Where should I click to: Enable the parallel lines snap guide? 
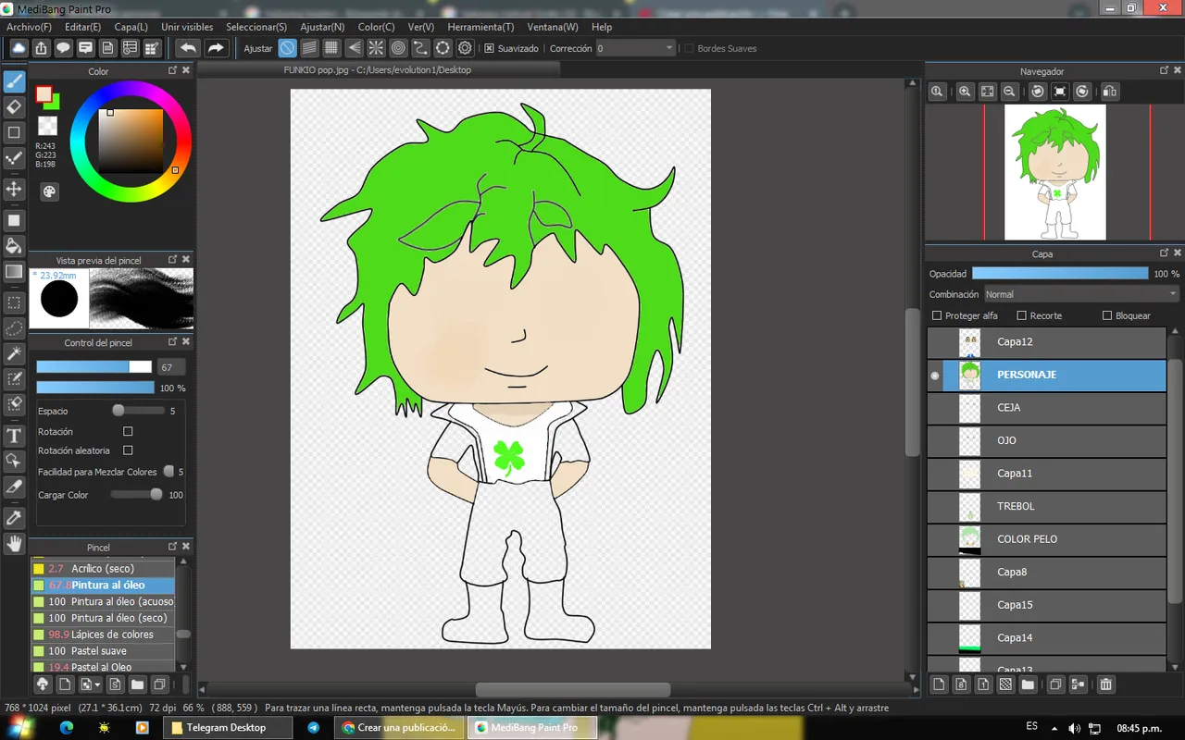pos(309,48)
